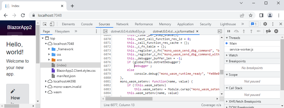Collapse the localhost:7048 tree node
Image resolution: width=284 pixels, height=108 pixels.
click(x=46, y=44)
